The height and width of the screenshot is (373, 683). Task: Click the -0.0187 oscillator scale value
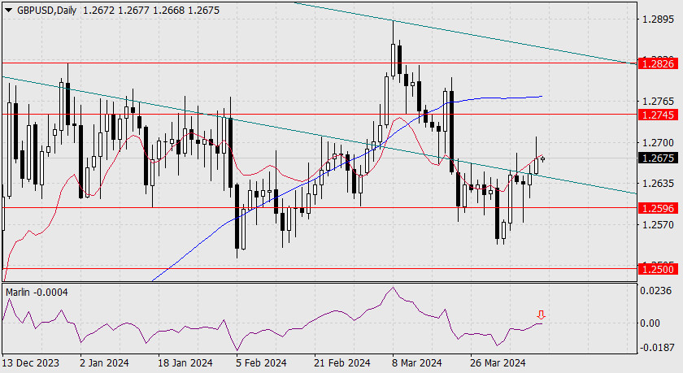tap(655, 348)
